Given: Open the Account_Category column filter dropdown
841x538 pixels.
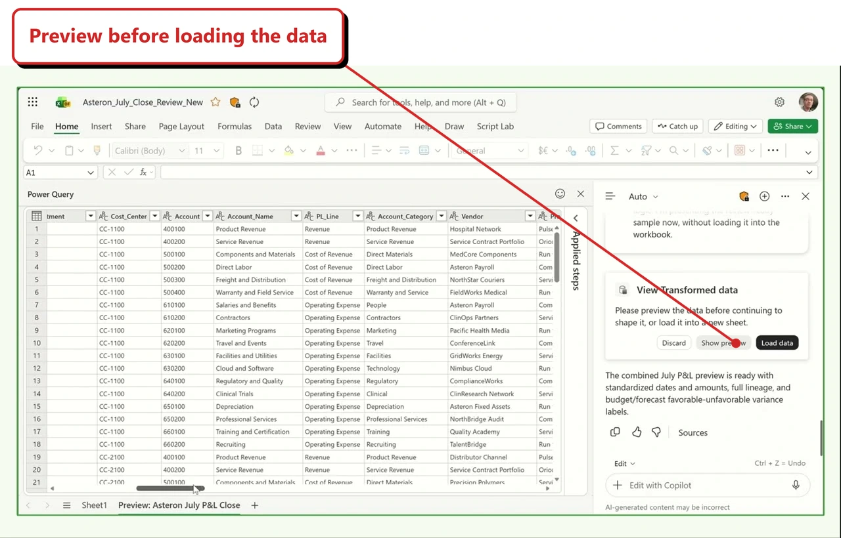Looking at the screenshot, I should click(442, 216).
